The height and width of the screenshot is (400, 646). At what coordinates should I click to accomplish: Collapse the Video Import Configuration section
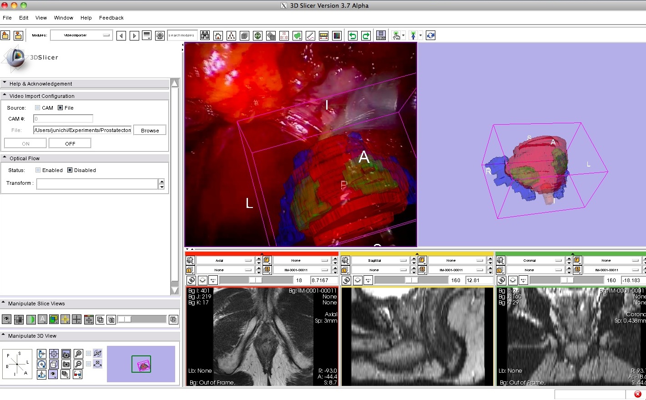pos(5,96)
